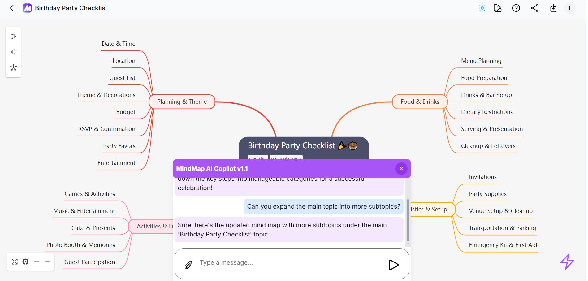
Task: Click the Cleanup & Leftovers subtopic
Action: point(488,146)
